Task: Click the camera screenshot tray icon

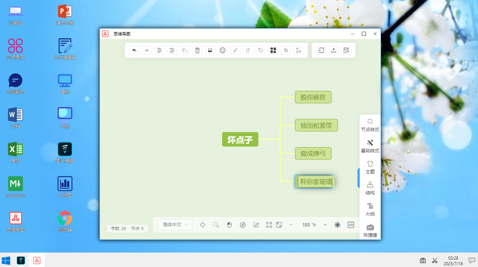Action: [423, 261]
